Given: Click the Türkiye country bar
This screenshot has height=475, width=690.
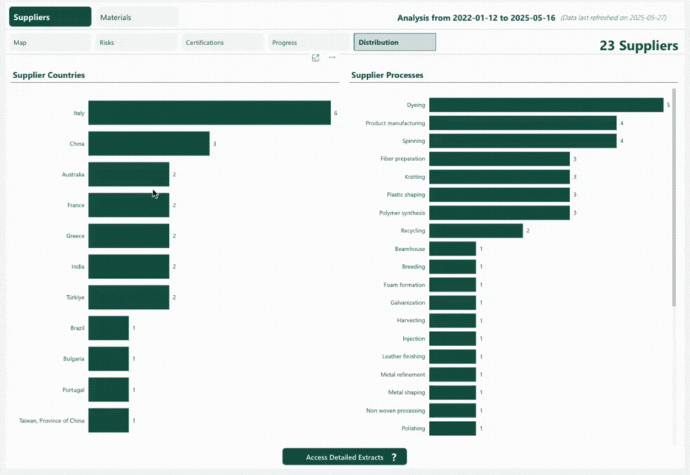Looking at the screenshot, I should tap(128, 297).
